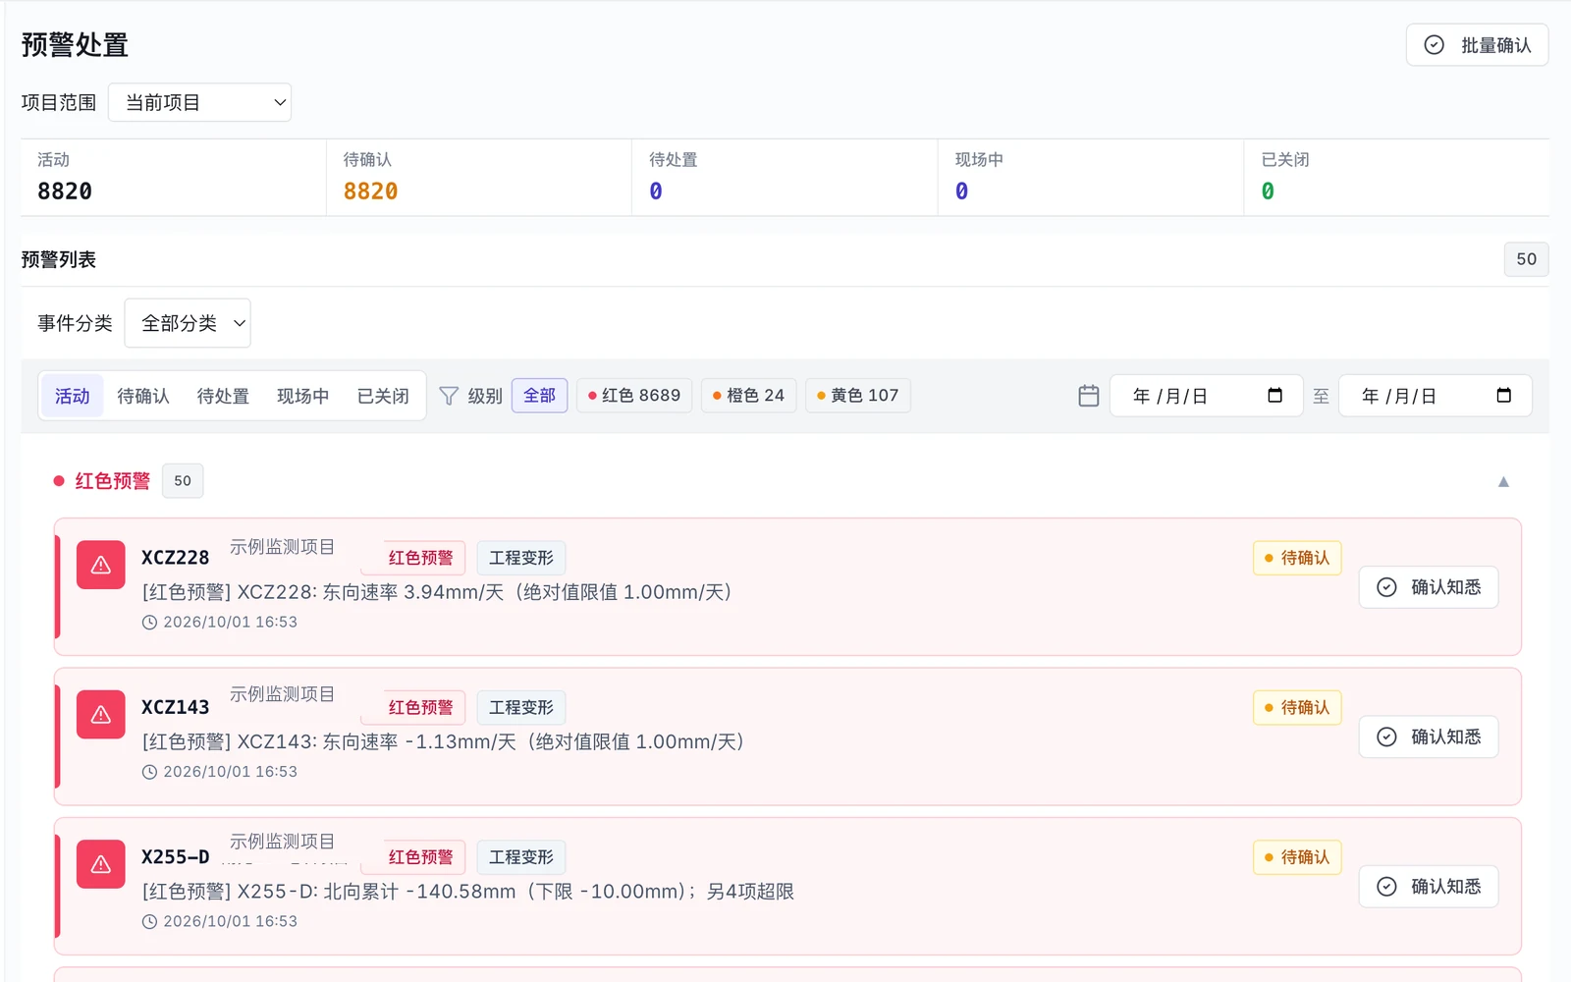Click the clock icon on the XCZ143 timestamp
Viewport: 1571px width, 982px height.
coord(149,772)
